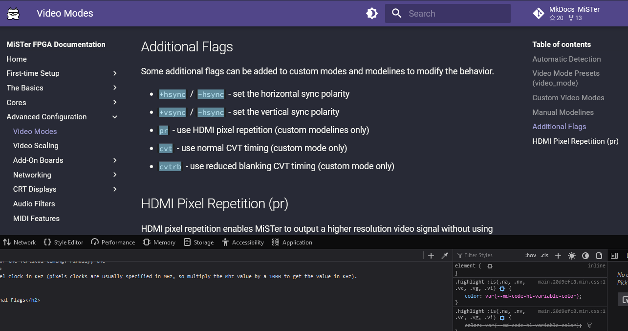
Task: Click the Performance gauge icon
Action: pyautogui.click(x=95, y=242)
